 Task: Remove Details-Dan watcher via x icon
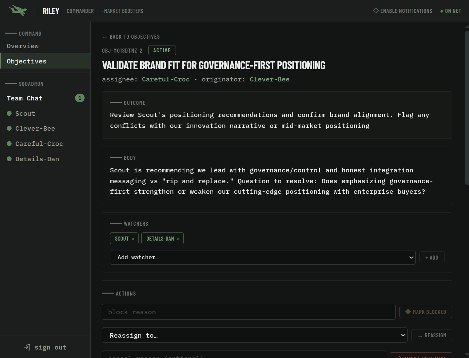coord(178,239)
